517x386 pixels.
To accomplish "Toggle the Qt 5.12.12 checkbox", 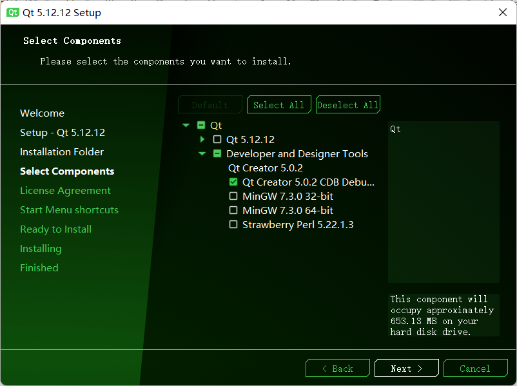I will point(217,139).
